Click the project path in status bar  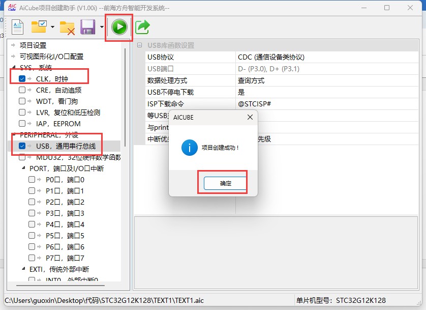click(x=104, y=300)
